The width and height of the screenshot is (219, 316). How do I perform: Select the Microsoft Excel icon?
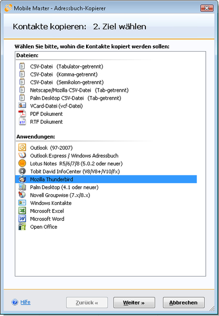[22, 211]
